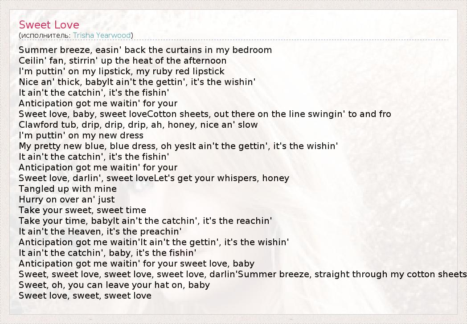Click the 'My pretty new blue' lyric line
This screenshot has height=324, width=467.
click(x=178, y=146)
